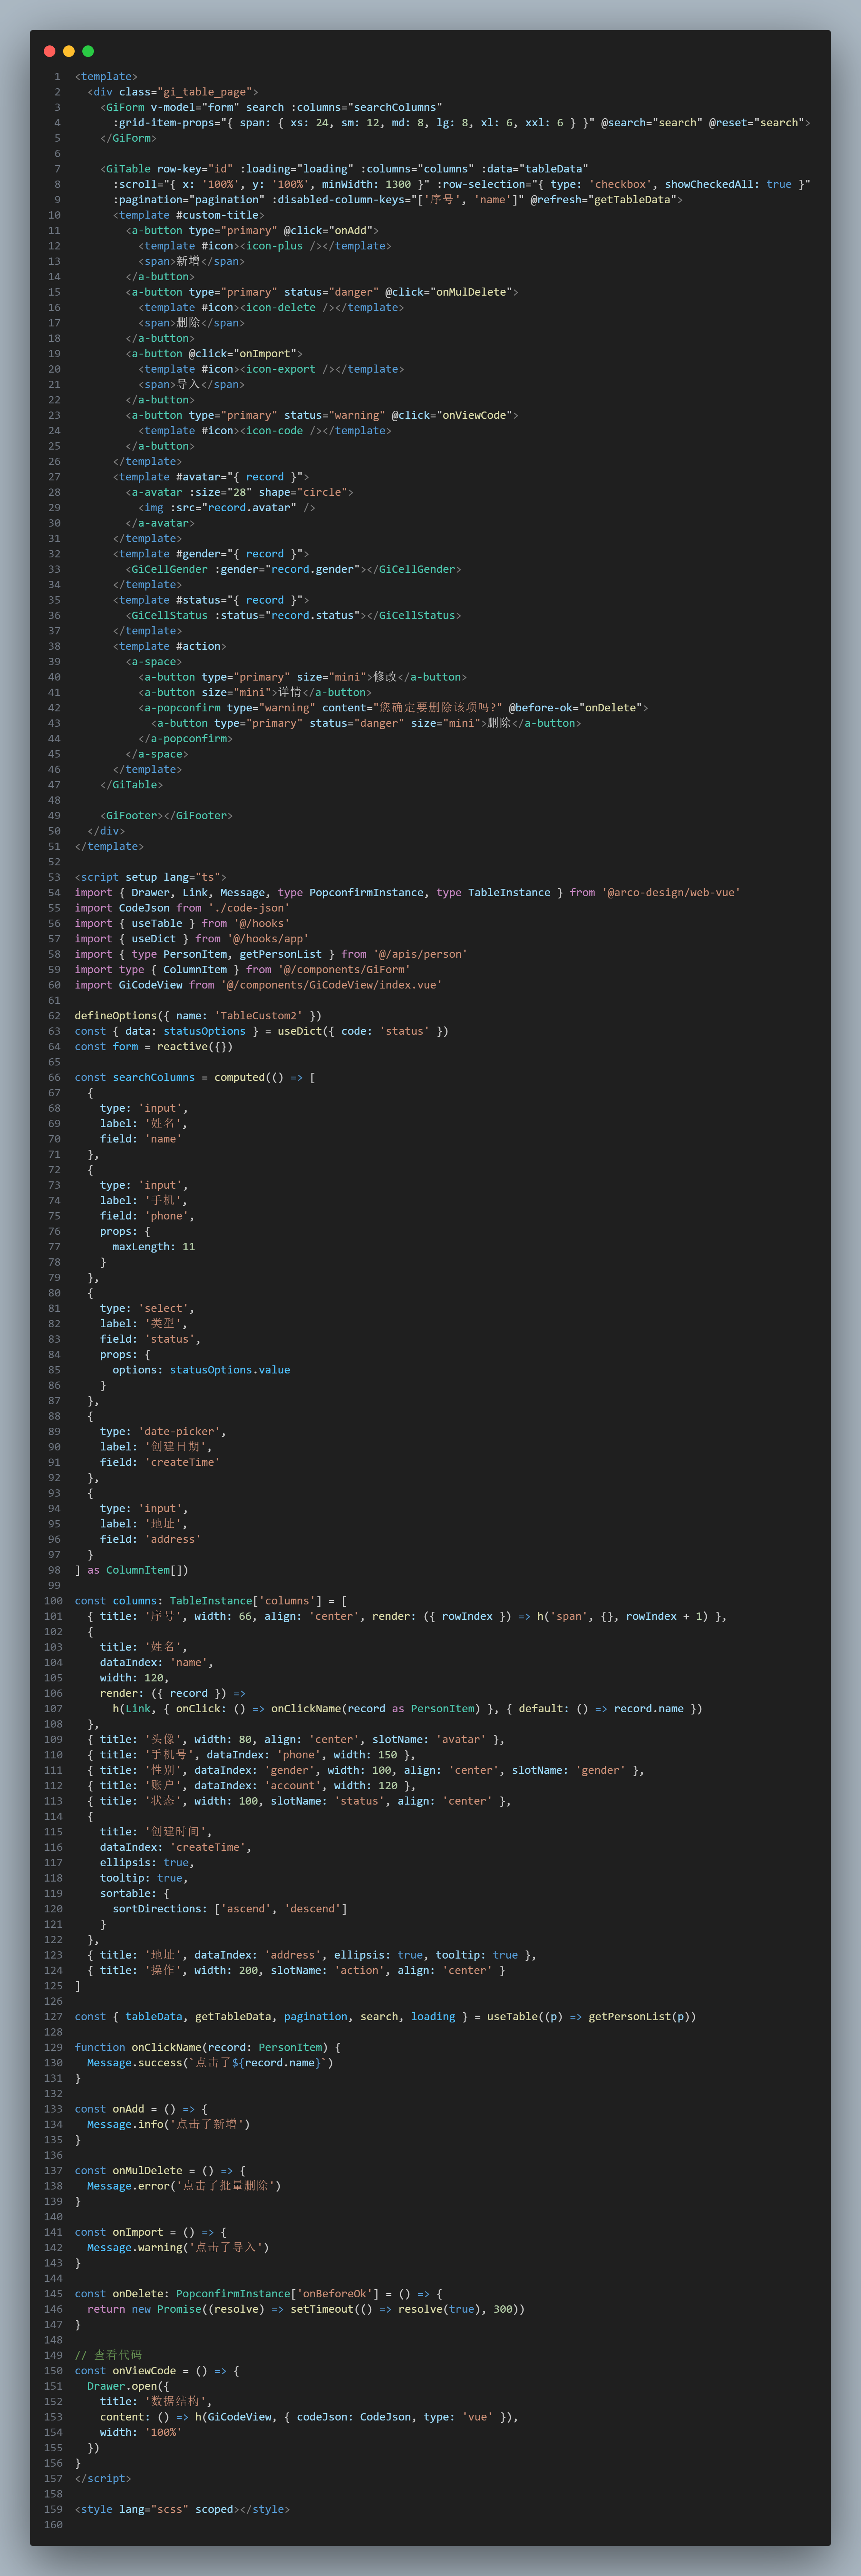Click the 'checkbox' string on line 8
Image resolution: width=861 pixels, height=2576 pixels.
click(x=620, y=184)
